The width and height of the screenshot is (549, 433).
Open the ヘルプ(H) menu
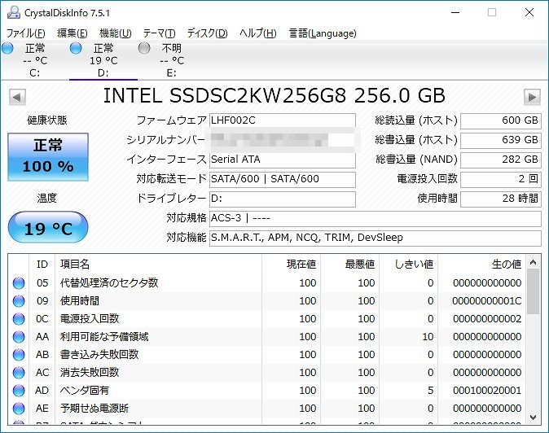tap(258, 33)
